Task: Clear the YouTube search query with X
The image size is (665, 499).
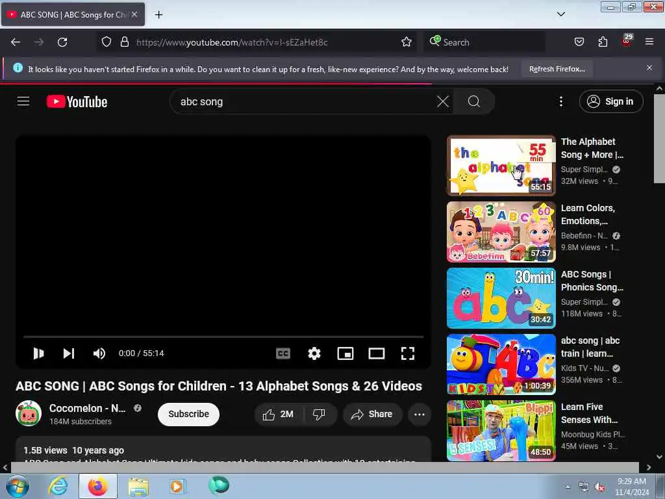Action: pyautogui.click(x=443, y=102)
